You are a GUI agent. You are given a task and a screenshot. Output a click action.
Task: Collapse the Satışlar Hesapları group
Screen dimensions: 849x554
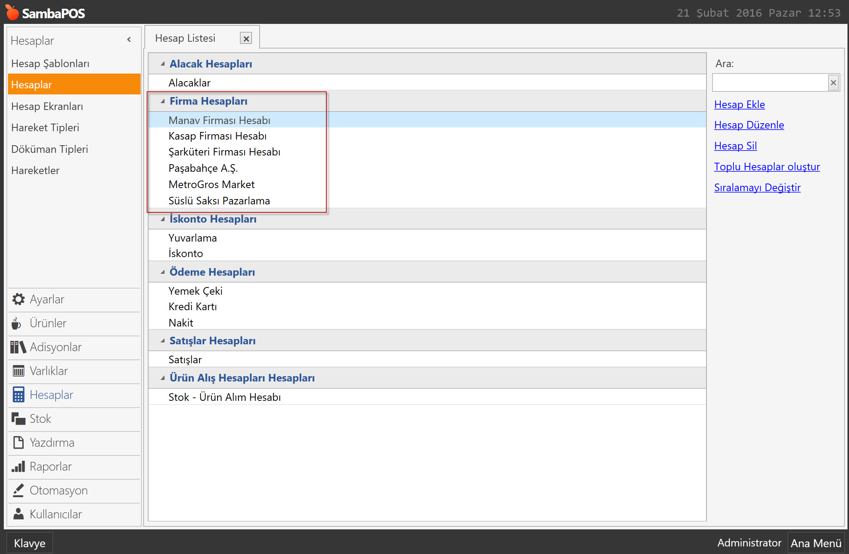163,341
